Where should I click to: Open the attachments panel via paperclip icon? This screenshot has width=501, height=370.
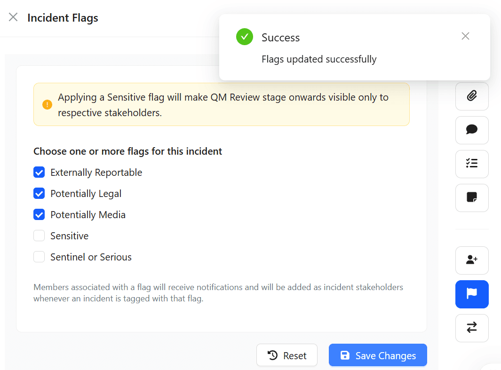coord(472,96)
